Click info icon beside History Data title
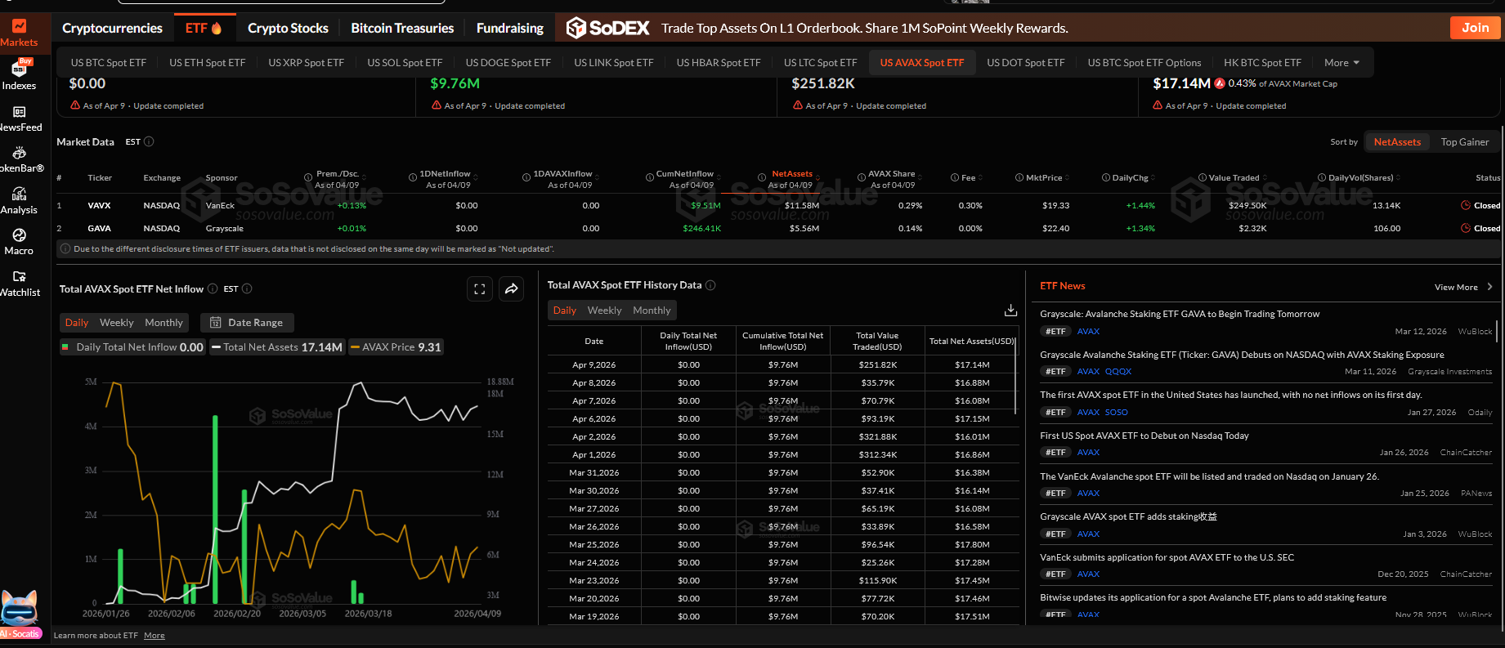Viewport: 1505px width, 648px height. pyautogui.click(x=710, y=285)
